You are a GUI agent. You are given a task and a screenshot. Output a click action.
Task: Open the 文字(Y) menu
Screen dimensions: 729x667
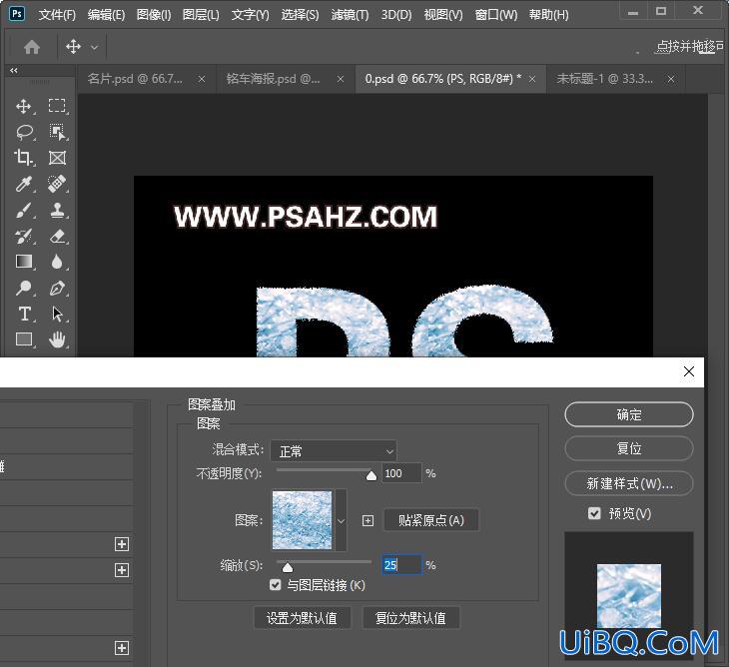pos(250,15)
